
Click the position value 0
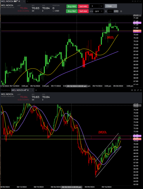pyautogui.click(x=53, y=8)
